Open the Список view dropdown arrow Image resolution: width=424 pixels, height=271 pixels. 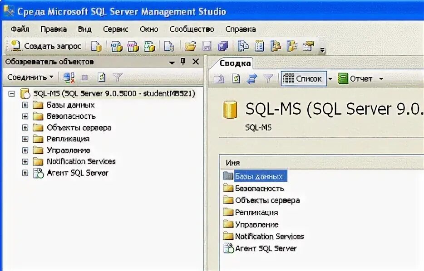point(330,79)
